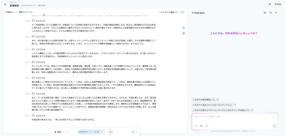Click transcript paragraph starting ダッシュボードでは、商品ごと
The width and height of the screenshot is (285, 136).
pos(94,69)
